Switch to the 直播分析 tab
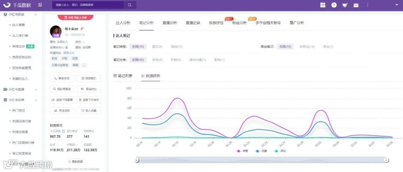This screenshot has width=403, height=172. click(x=170, y=23)
